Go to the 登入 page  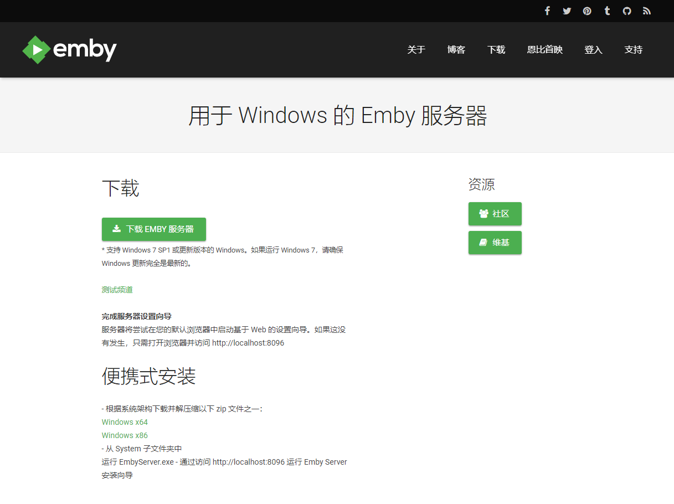[x=593, y=50]
